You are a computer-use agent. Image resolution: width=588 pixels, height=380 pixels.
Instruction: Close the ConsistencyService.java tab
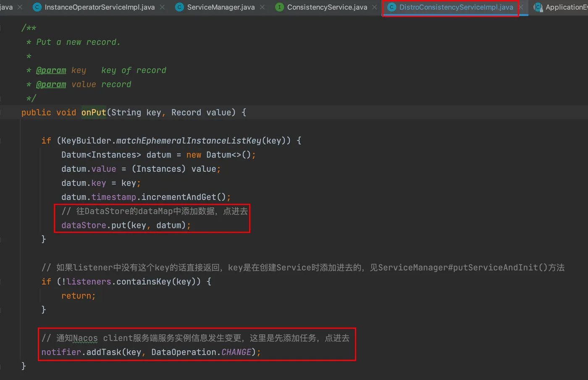point(375,7)
